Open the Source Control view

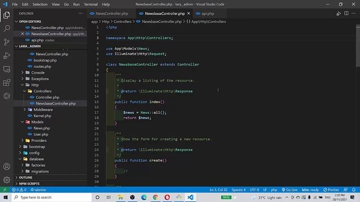(x=7, y=42)
